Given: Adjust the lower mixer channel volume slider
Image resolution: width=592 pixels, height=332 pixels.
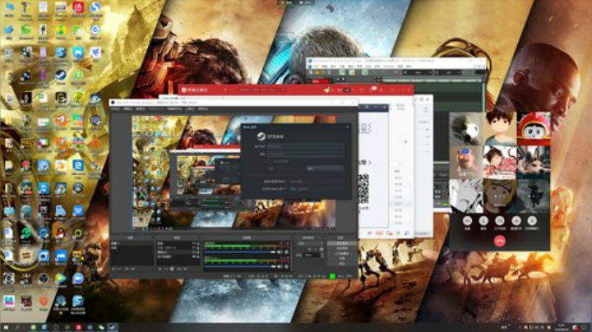Looking at the screenshot, I should (x=240, y=267).
